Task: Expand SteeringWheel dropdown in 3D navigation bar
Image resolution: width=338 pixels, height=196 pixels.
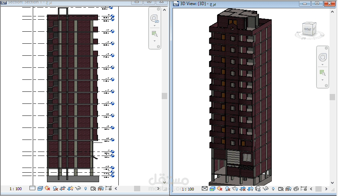Action: 323,65
